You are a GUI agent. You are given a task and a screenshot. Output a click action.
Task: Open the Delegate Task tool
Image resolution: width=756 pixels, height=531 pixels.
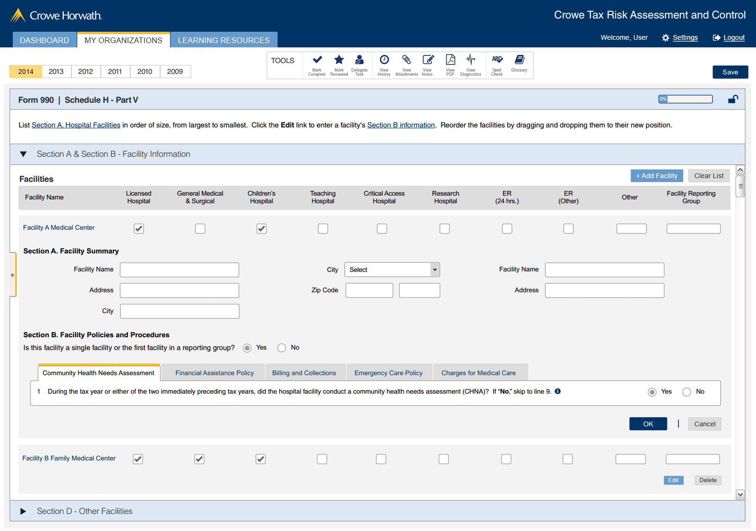click(360, 60)
